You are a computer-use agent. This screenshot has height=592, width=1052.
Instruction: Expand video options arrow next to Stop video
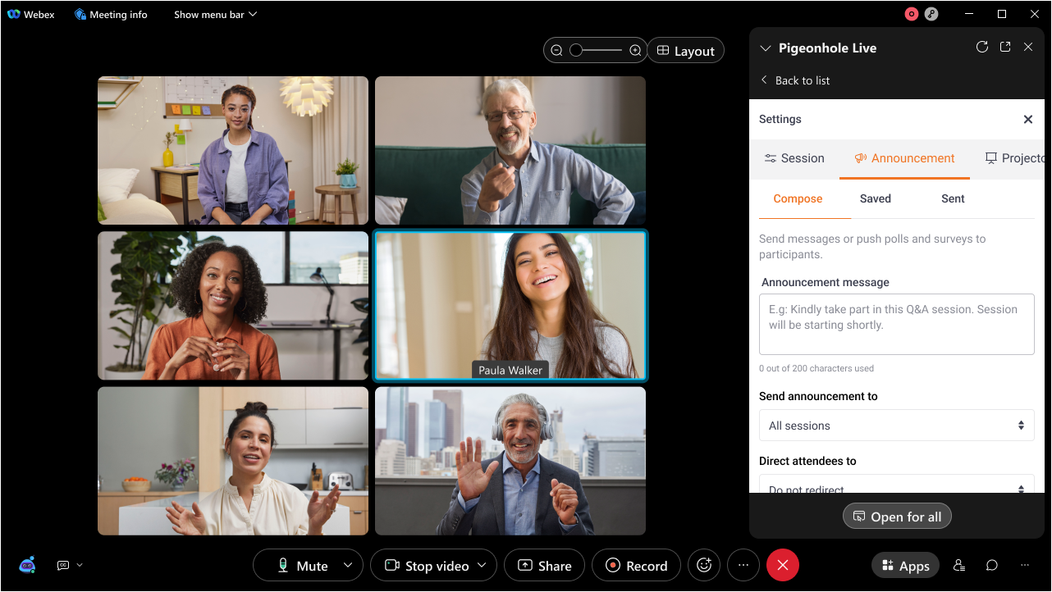click(x=483, y=565)
